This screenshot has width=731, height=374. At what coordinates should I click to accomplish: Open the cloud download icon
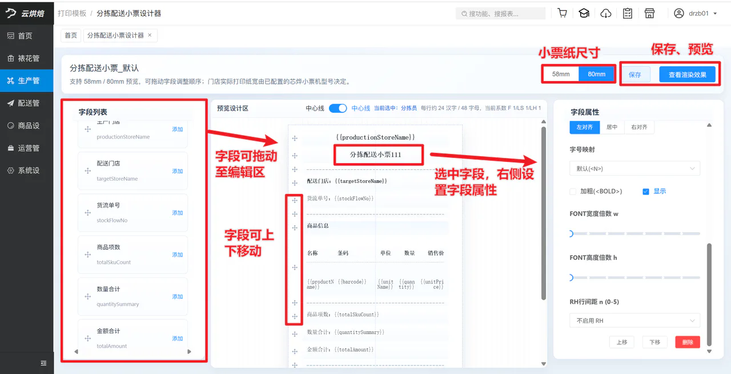point(606,13)
